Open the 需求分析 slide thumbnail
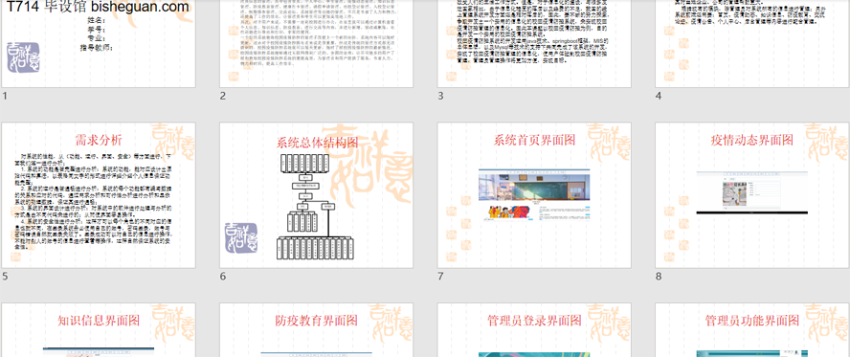Image resolution: width=850 pixels, height=357 pixels. click(99, 195)
